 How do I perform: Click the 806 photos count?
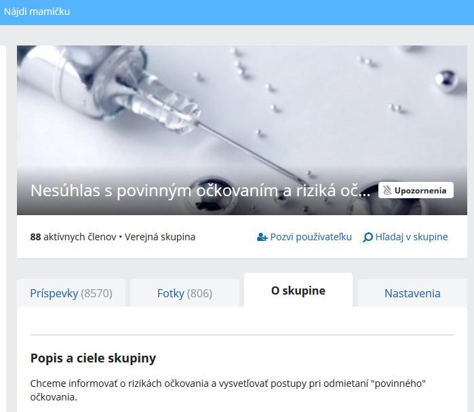coord(199,293)
